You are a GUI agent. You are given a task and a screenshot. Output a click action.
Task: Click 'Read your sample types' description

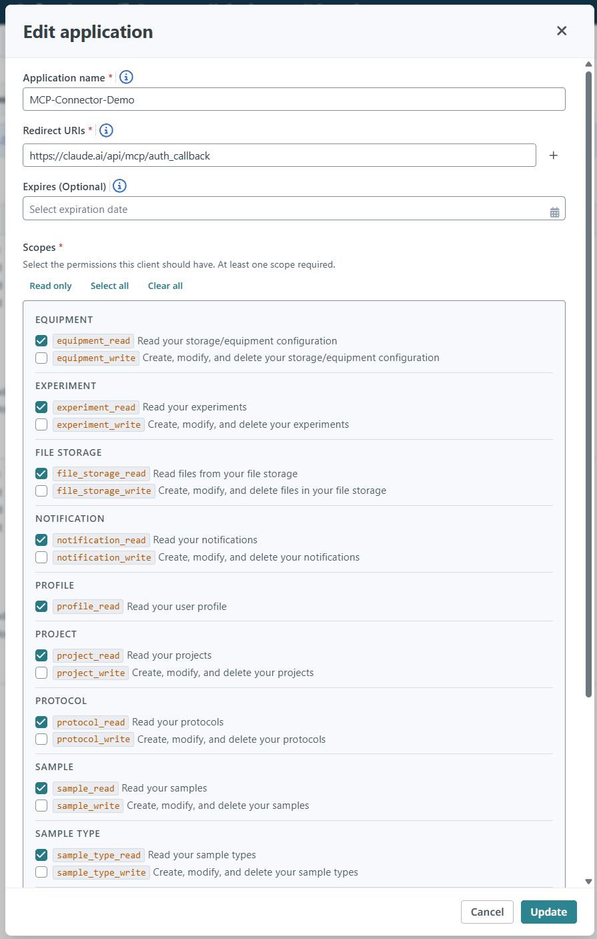tap(202, 855)
